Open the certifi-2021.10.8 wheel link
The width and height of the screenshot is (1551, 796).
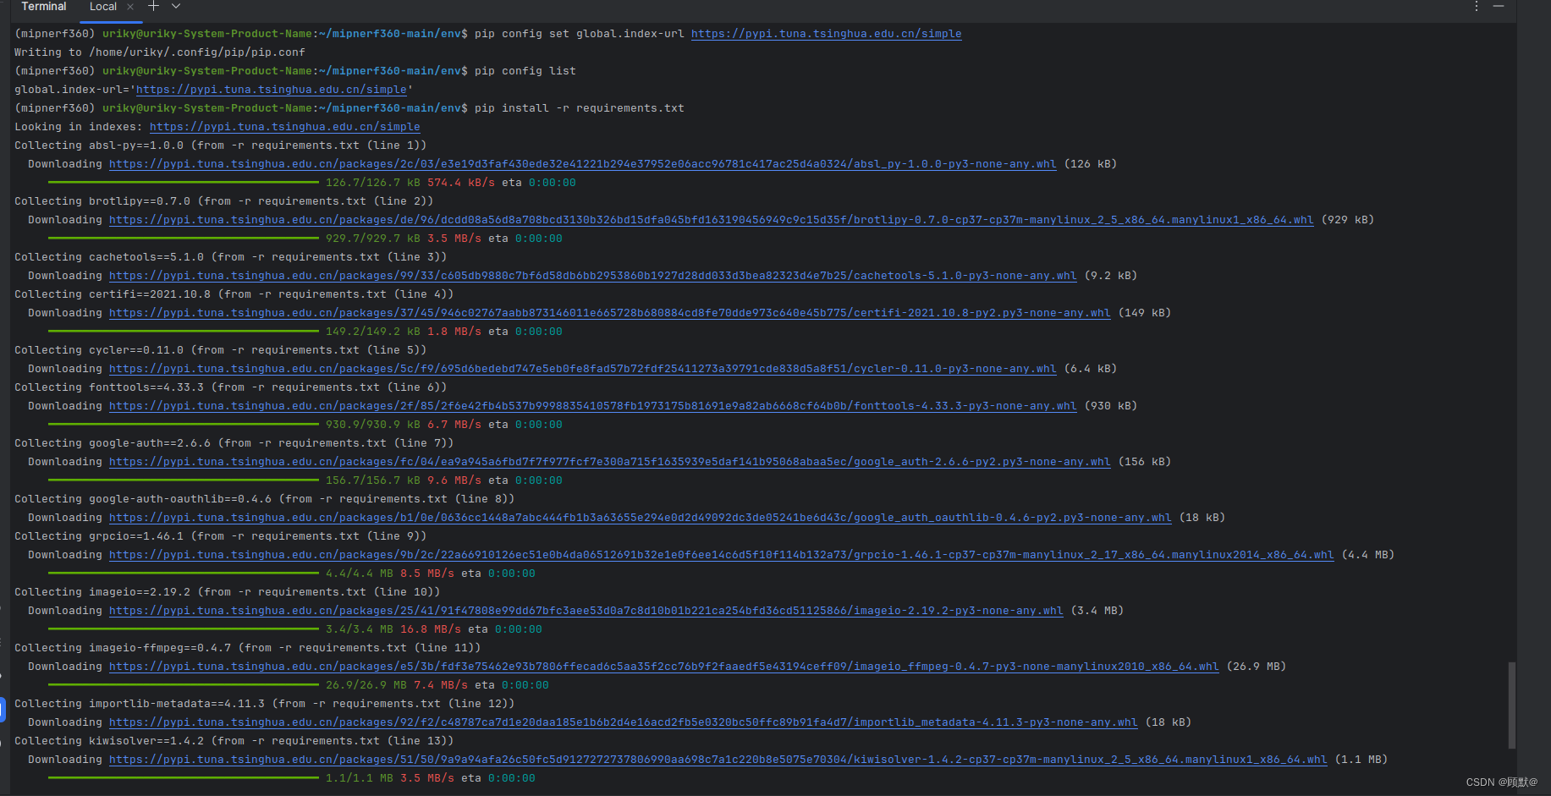pos(609,312)
